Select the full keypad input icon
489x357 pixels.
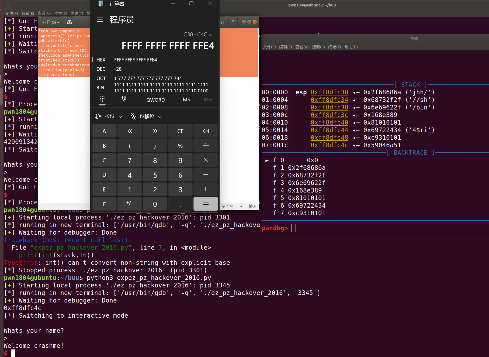pyautogui.click(x=102, y=99)
